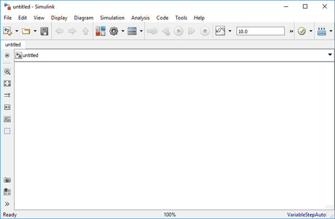
Task: Take a screenshot with camera icon
Action: 7,180
